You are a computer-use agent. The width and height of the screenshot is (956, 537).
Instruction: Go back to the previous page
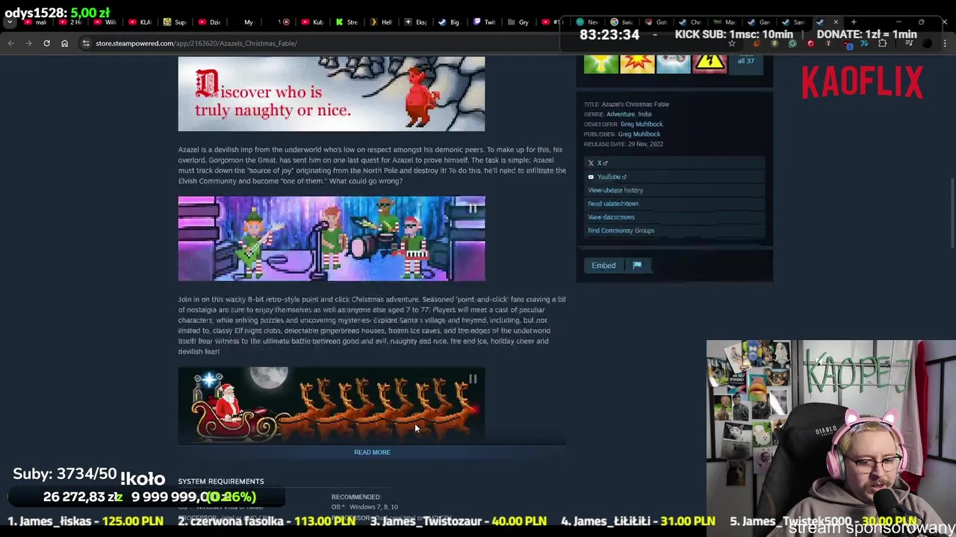[x=10, y=43]
